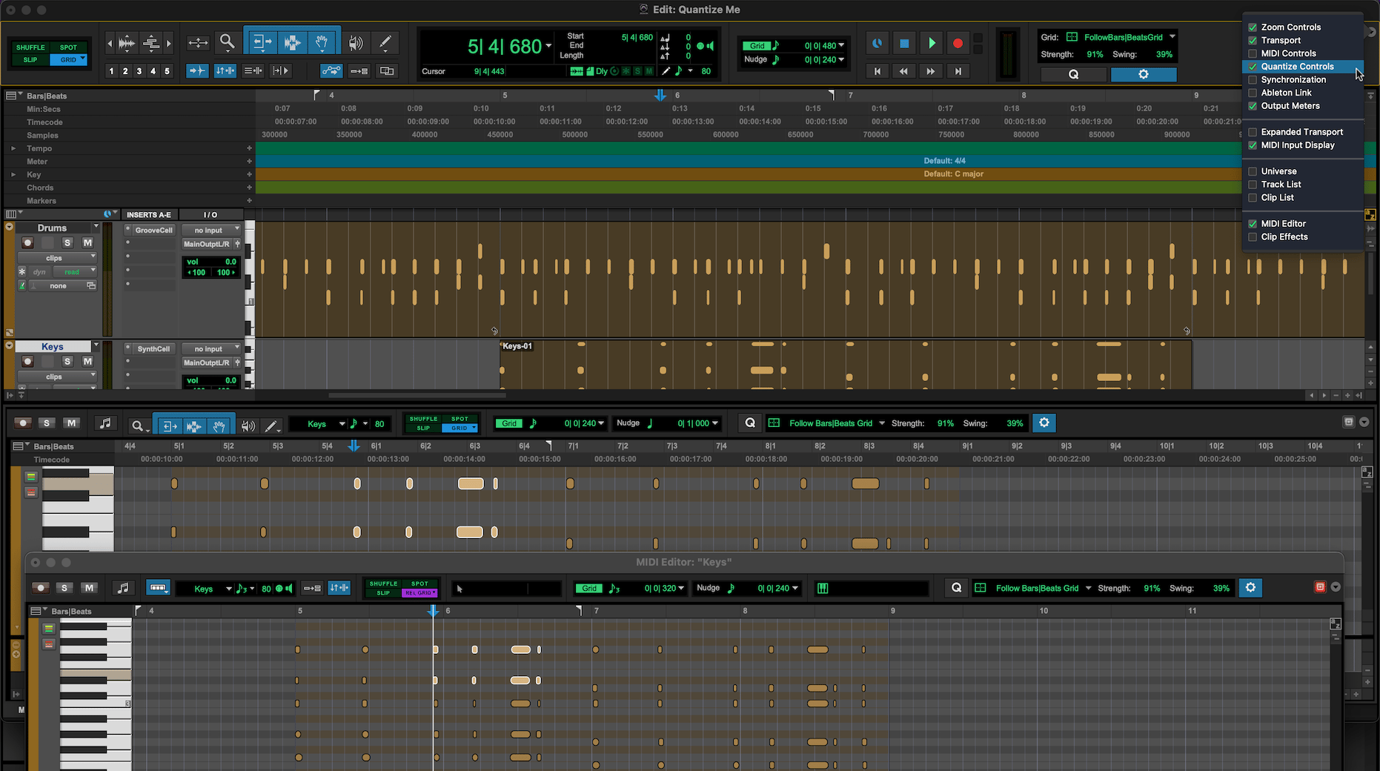
Task: Open the Quantize window via Q button
Action: [x=1073, y=74]
